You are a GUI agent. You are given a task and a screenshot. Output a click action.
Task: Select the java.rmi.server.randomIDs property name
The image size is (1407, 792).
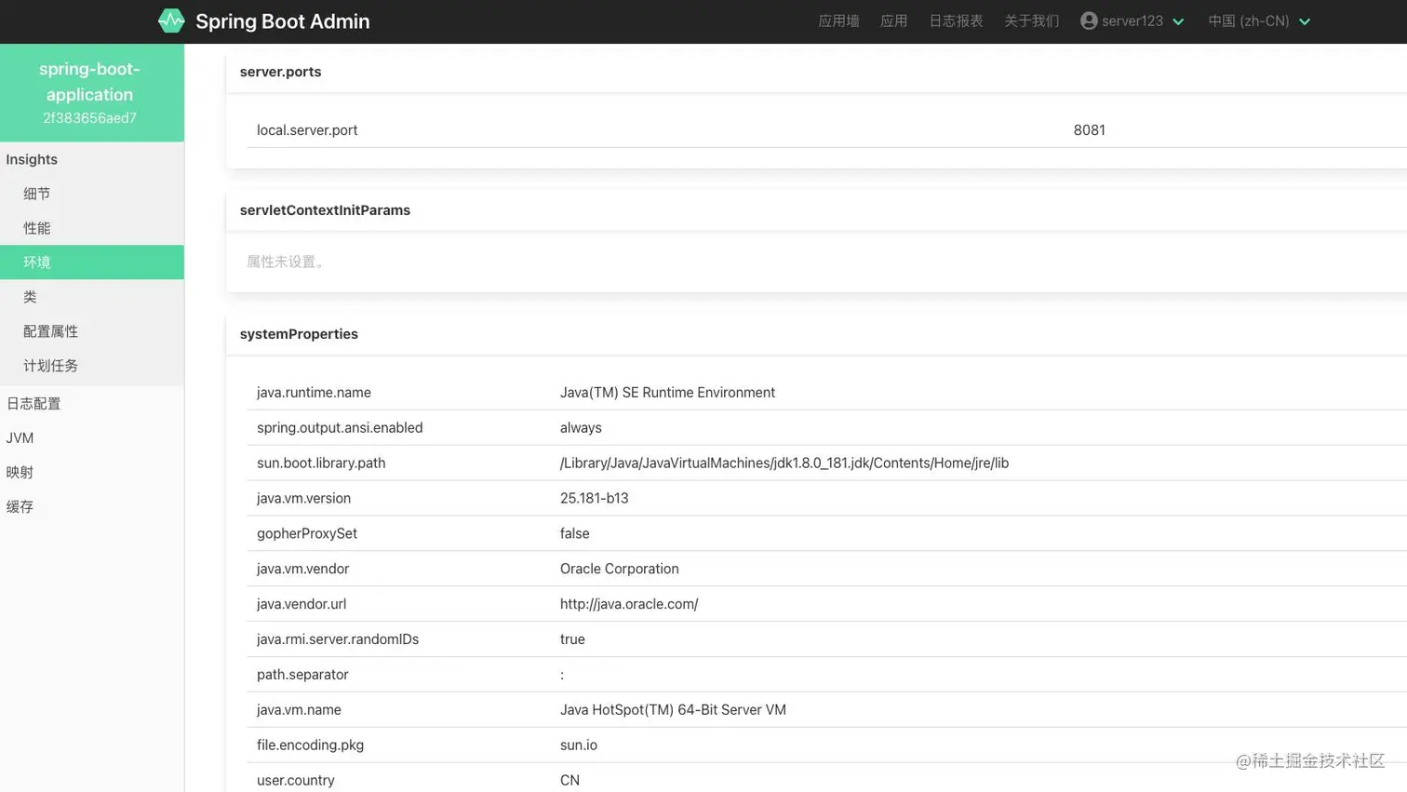[x=338, y=640]
